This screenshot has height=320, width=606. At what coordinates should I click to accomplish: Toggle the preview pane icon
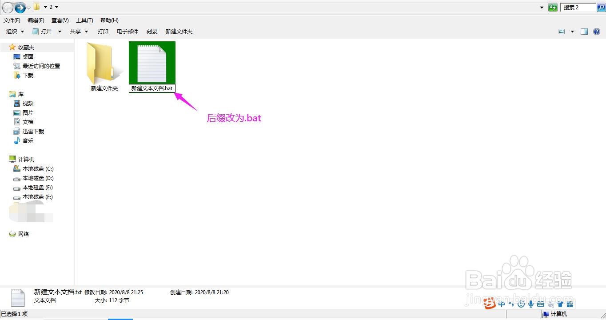point(584,32)
